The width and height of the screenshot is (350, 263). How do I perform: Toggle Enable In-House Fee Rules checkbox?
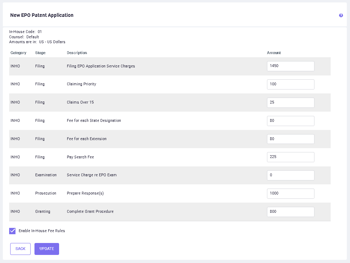click(x=13, y=231)
